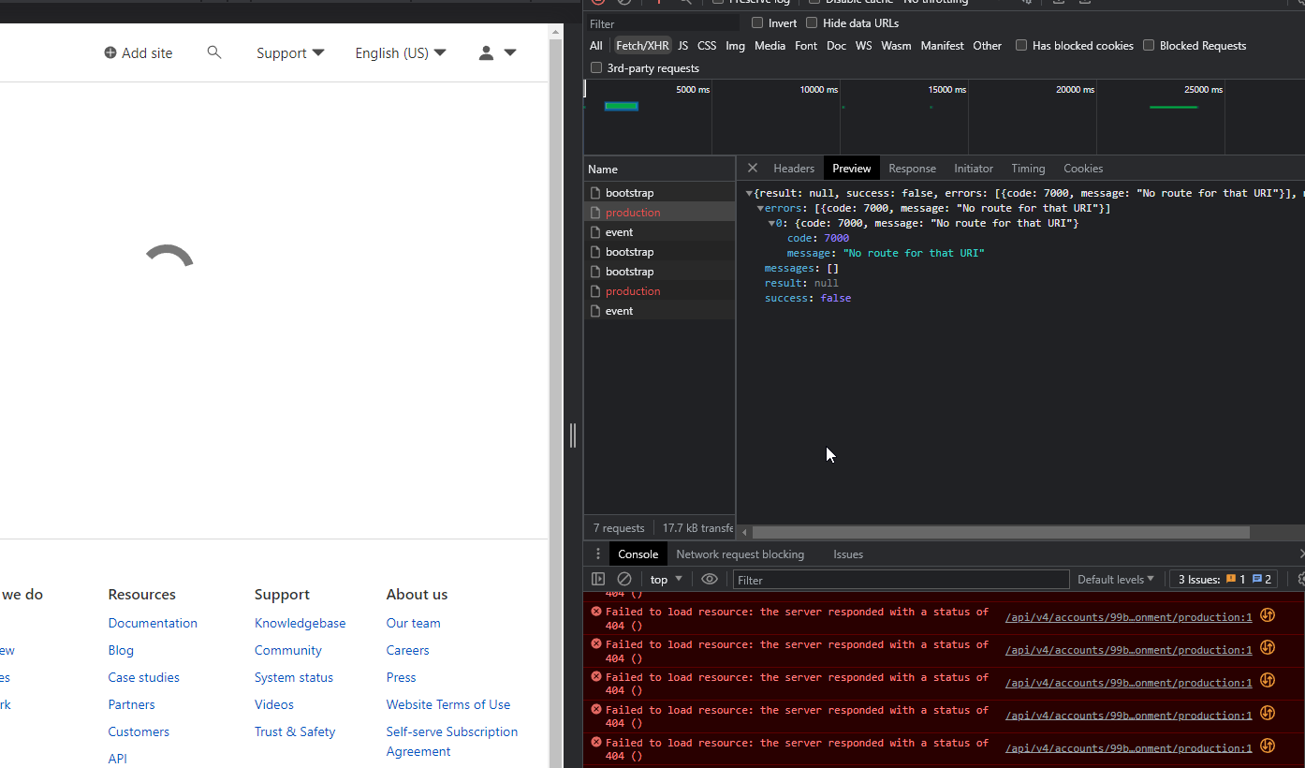
Task: Open the Documentation link in footer
Action: 153,623
